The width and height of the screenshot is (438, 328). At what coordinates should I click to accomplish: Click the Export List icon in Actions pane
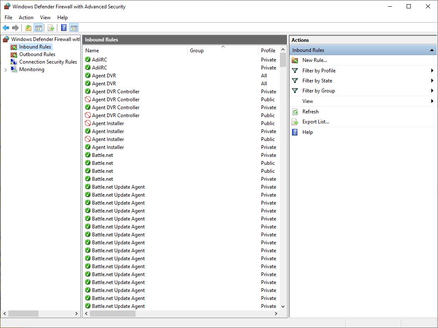coord(295,122)
